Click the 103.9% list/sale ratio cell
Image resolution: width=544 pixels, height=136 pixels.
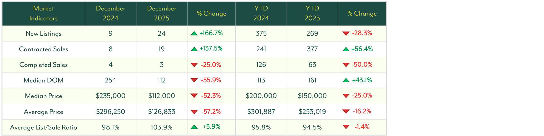point(161,127)
